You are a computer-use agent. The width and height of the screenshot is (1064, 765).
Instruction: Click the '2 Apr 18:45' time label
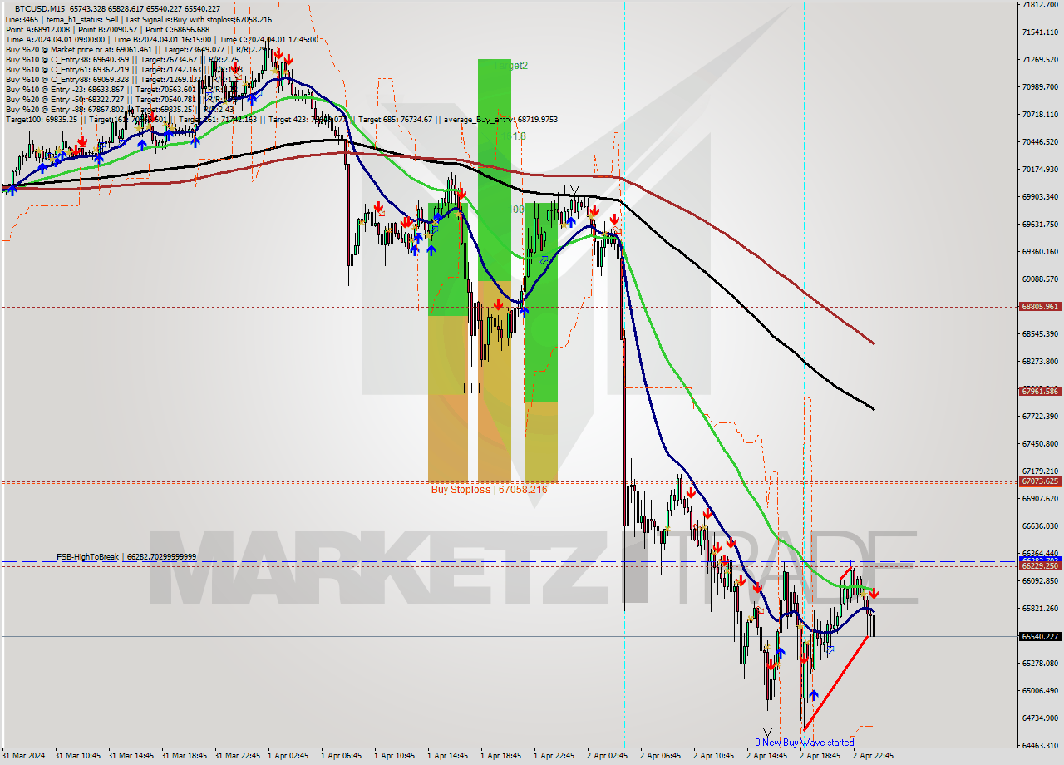[x=820, y=757]
